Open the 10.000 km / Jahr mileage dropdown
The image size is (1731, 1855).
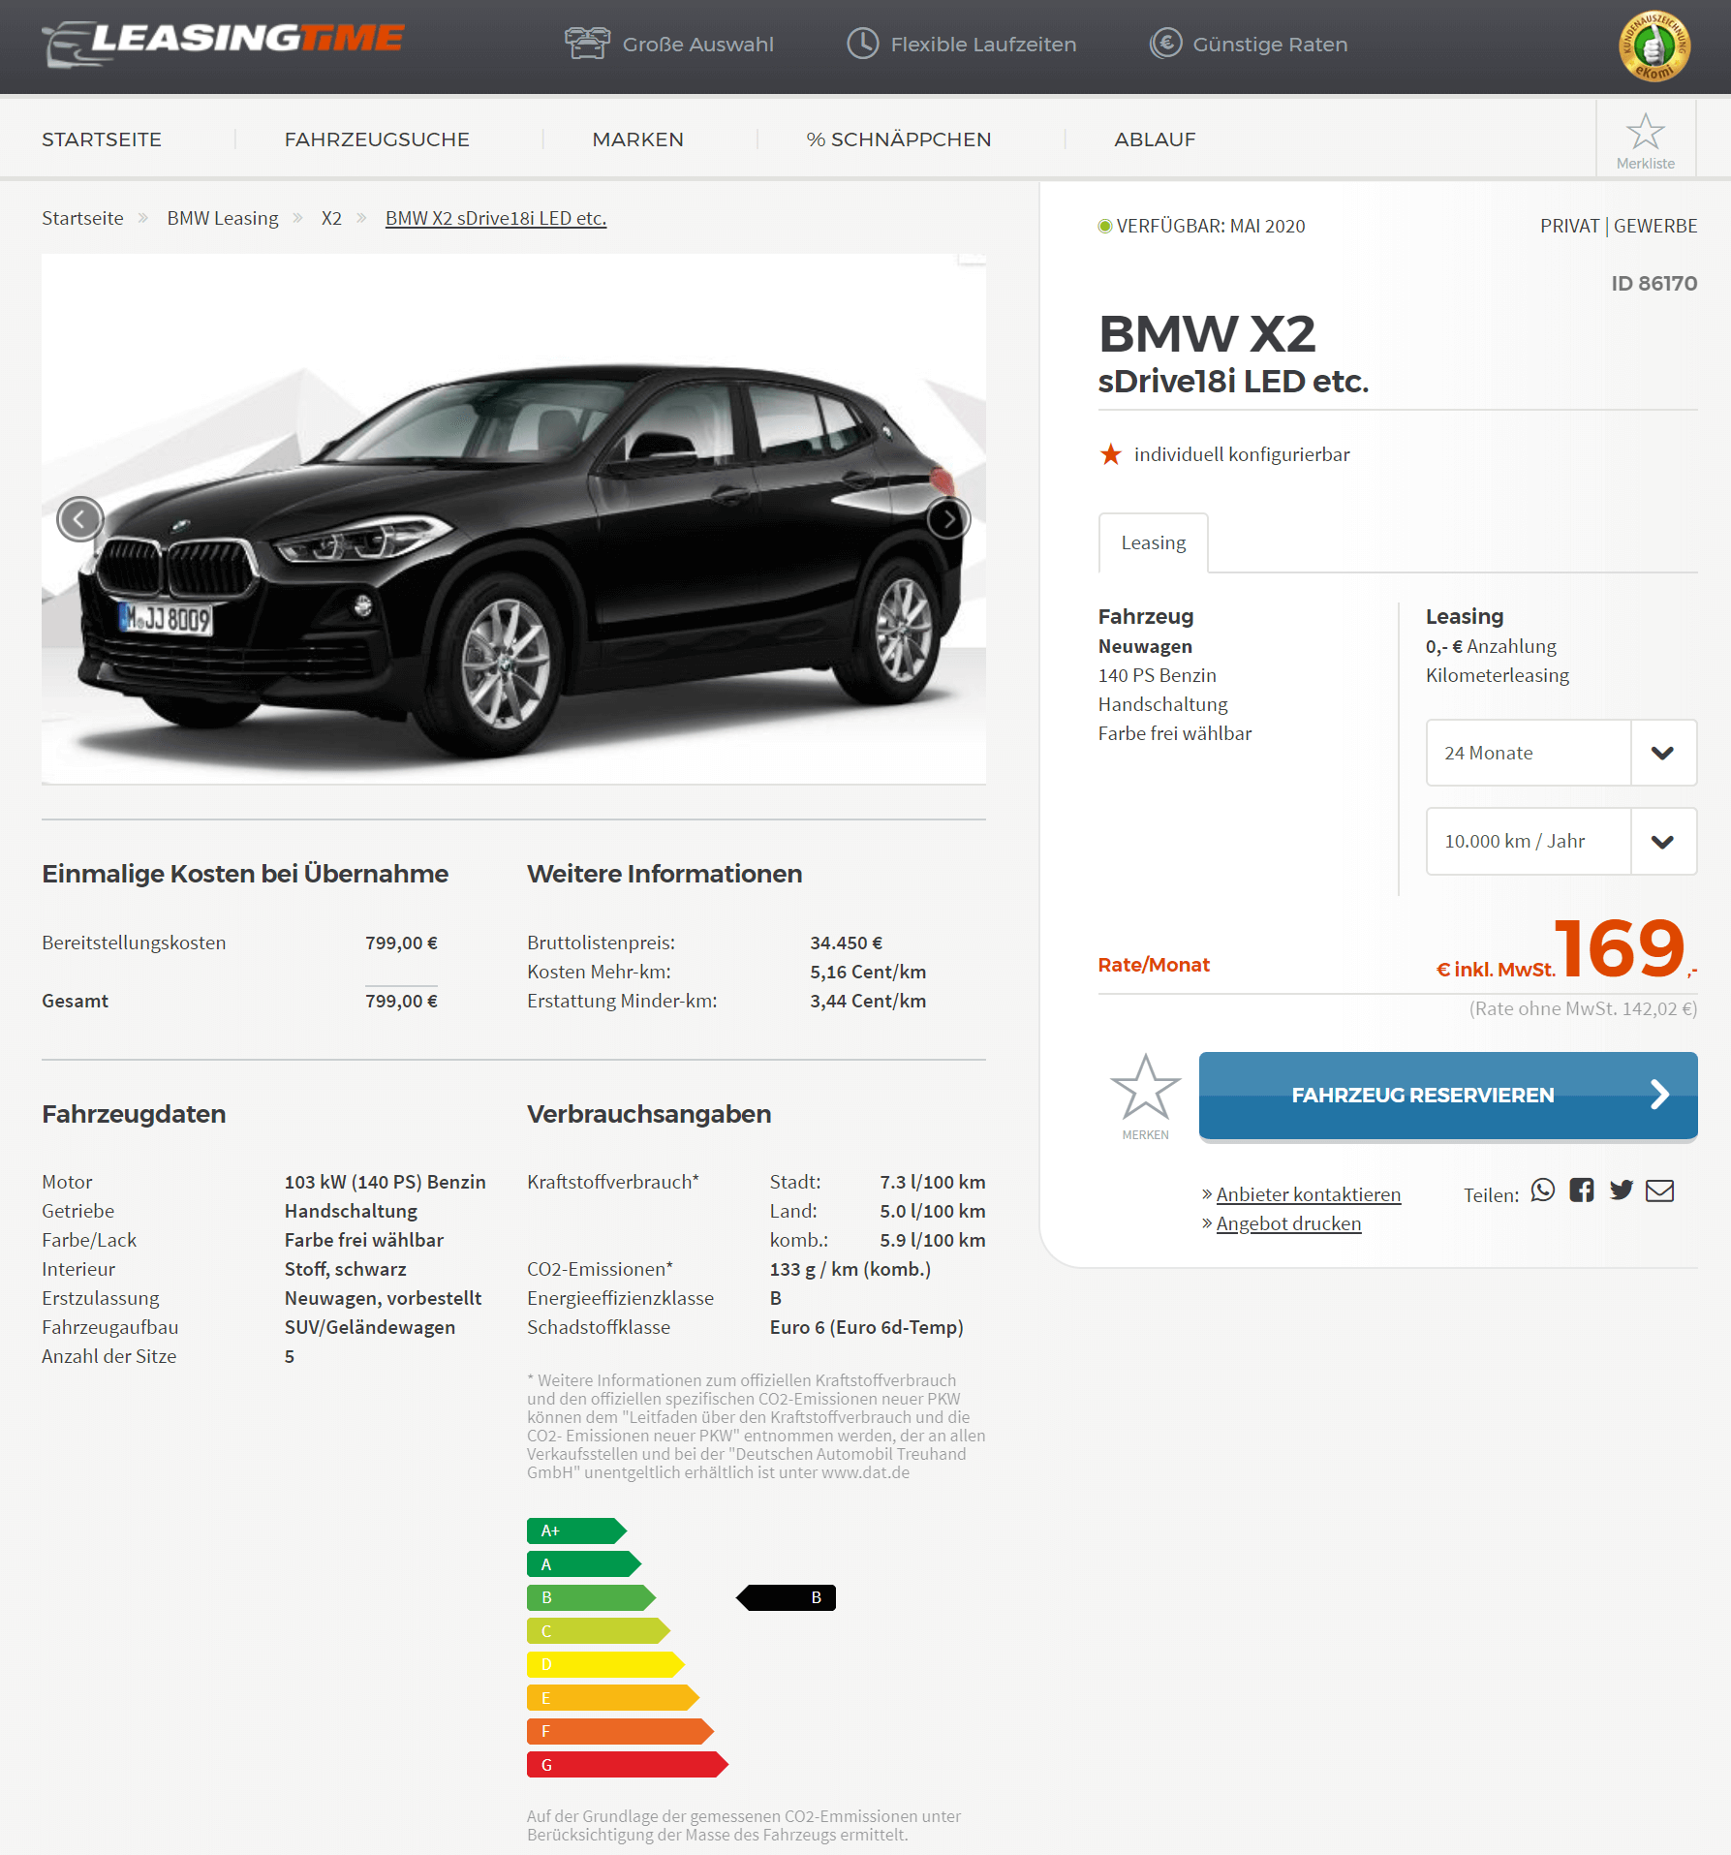1561,842
